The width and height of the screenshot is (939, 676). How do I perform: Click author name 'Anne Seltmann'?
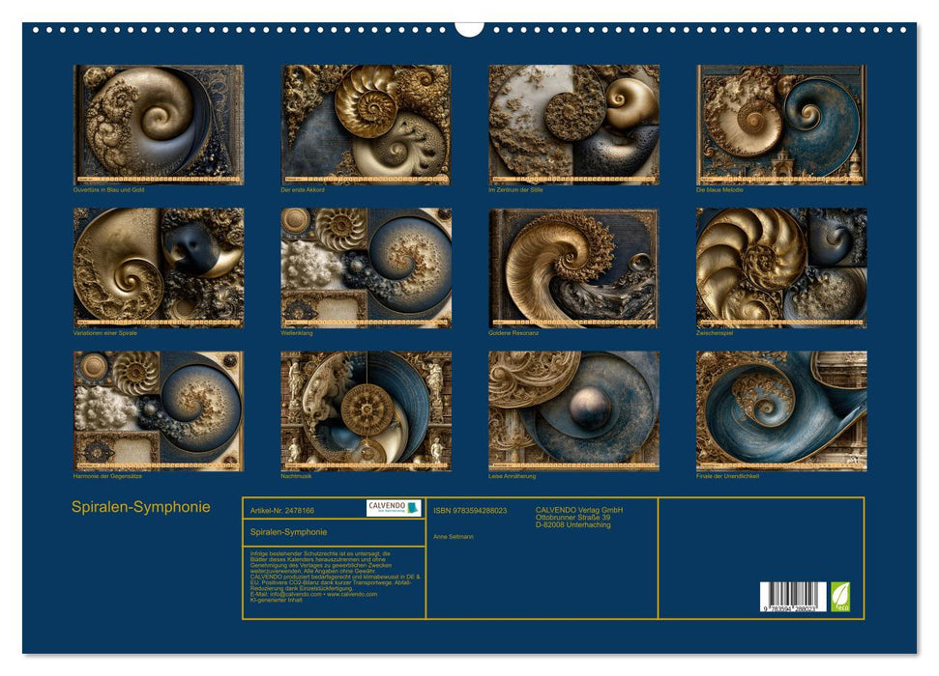click(x=454, y=537)
